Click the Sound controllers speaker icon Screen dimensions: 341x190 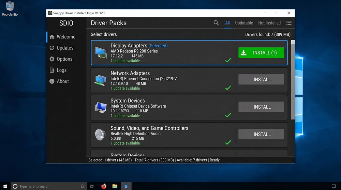coord(100,134)
